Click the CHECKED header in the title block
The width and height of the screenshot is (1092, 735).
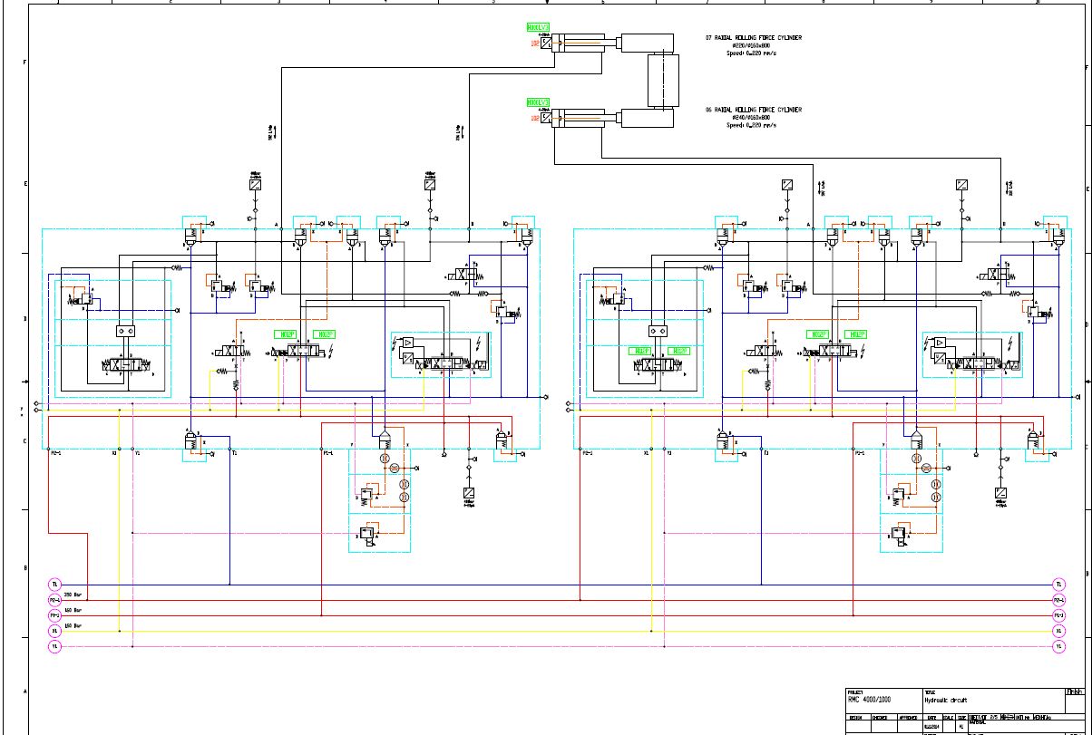point(880,717)
